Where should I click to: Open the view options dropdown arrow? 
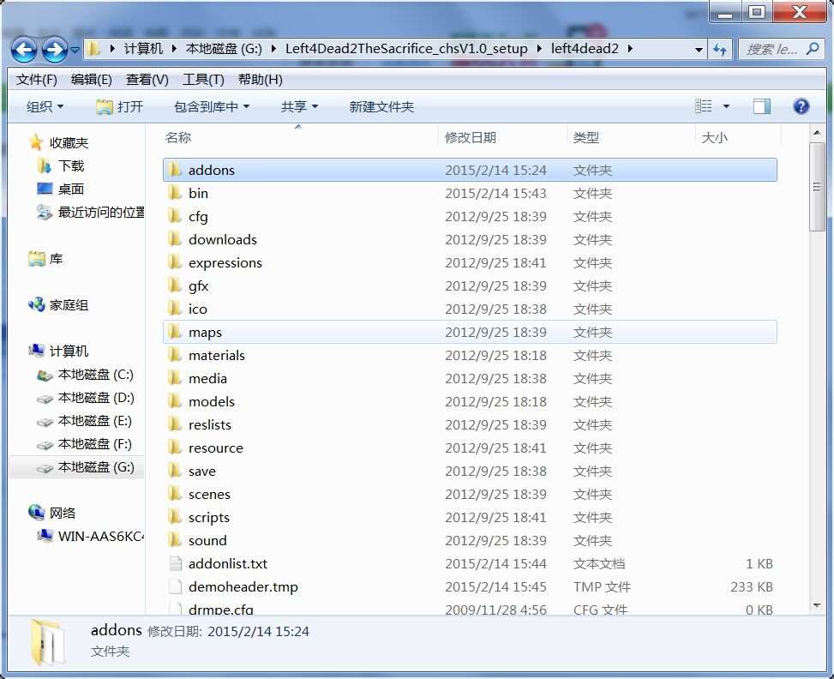(726, 106)
